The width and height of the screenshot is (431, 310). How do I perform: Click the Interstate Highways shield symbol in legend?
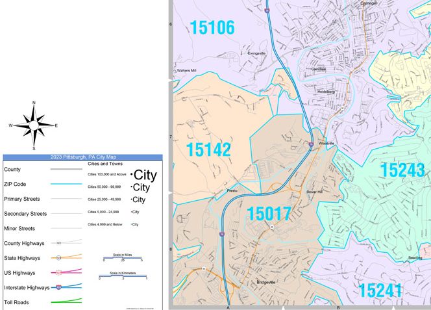[x=59, y=287]
